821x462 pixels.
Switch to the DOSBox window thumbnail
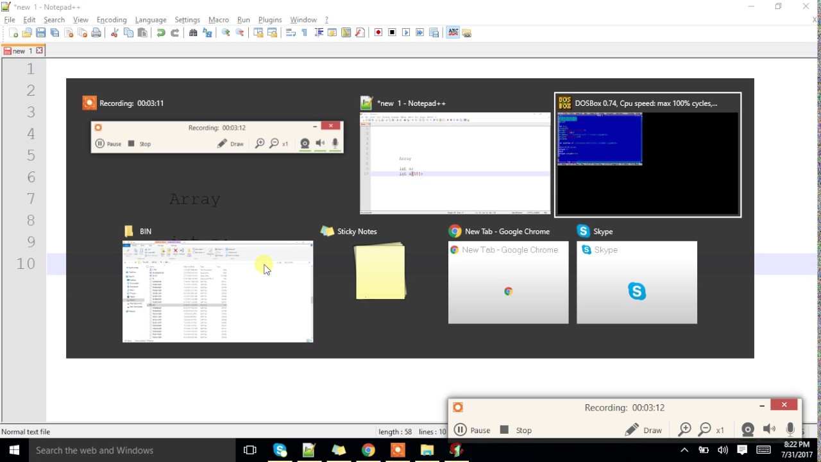(x=648, y=155)
